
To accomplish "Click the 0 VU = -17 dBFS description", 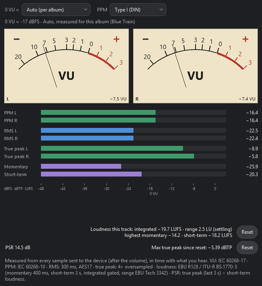I will 70,22.
